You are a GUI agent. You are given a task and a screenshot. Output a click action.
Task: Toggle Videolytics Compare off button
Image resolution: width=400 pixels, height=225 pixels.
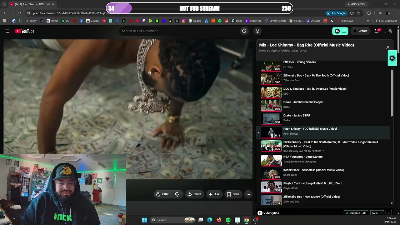356,213
